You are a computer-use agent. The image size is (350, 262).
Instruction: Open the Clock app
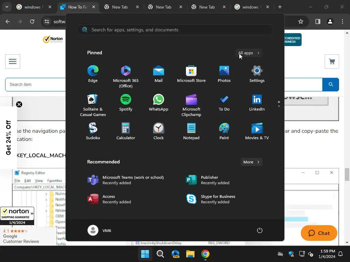click(159, 131)
